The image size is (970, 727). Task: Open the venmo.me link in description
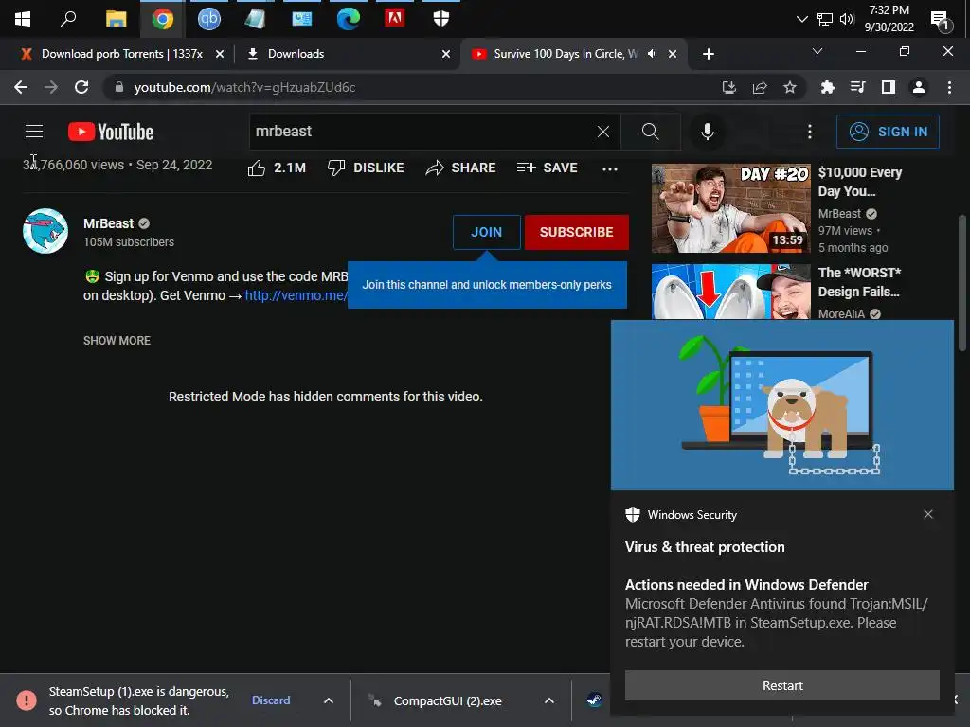[296, 295]
